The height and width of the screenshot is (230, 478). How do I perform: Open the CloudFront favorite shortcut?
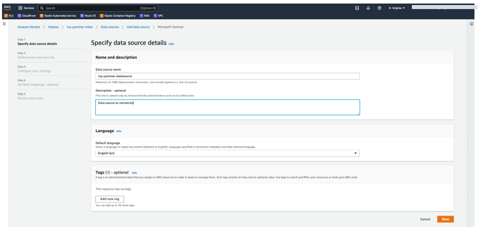(27, 16)
